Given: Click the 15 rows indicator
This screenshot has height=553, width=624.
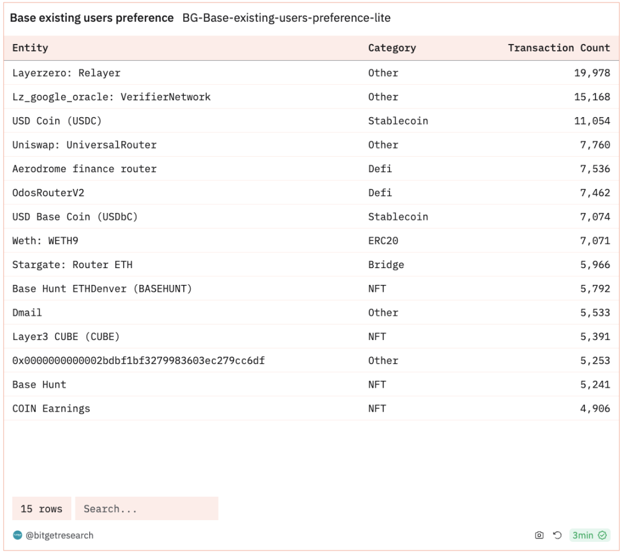Looking at the screenshot, I should click(x=41, y=508).
